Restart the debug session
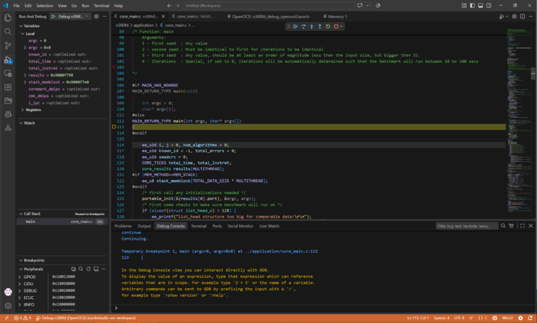This screenshot has height=323, width=537. tap(328, 26)
